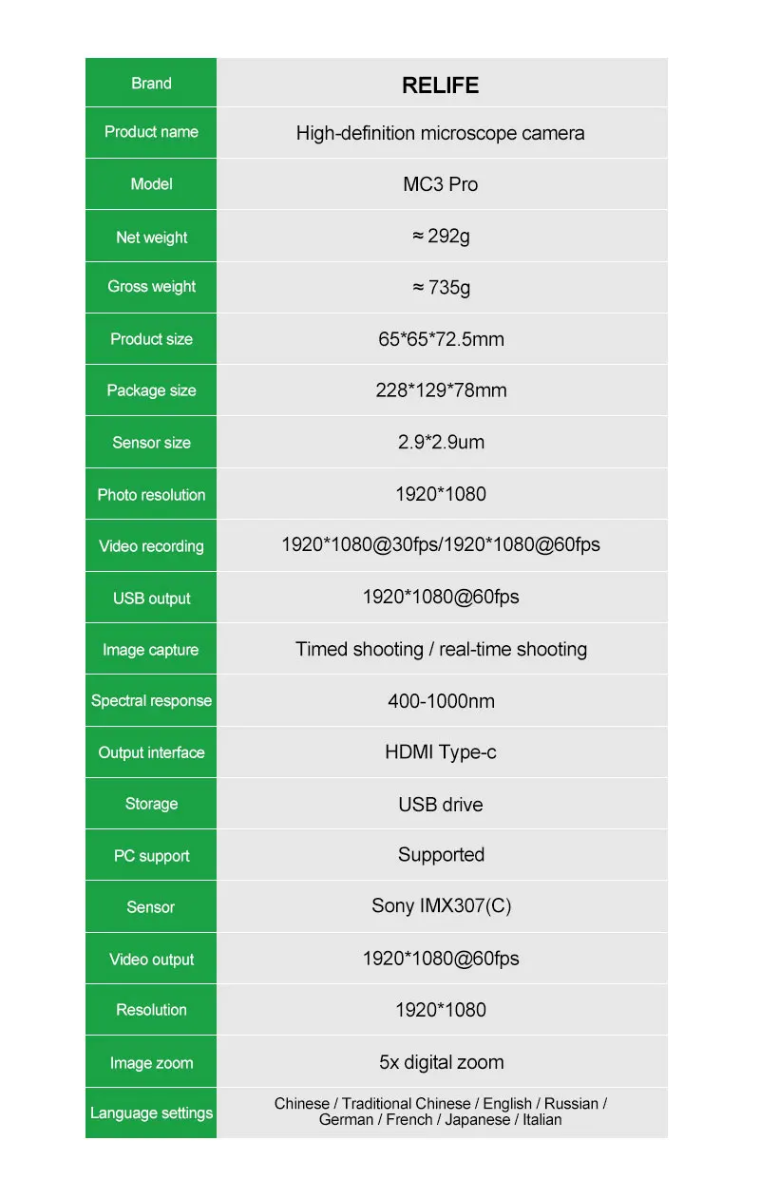
Task: Select the Product name label
Action: pos(151,132)
